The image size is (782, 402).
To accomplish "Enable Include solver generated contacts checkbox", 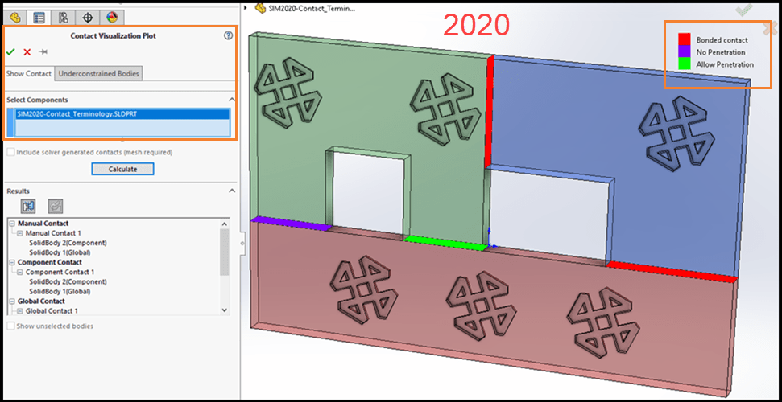I will 10,153.
